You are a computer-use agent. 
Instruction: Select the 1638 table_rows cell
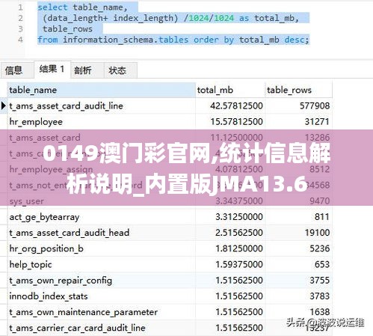[298, 312]
